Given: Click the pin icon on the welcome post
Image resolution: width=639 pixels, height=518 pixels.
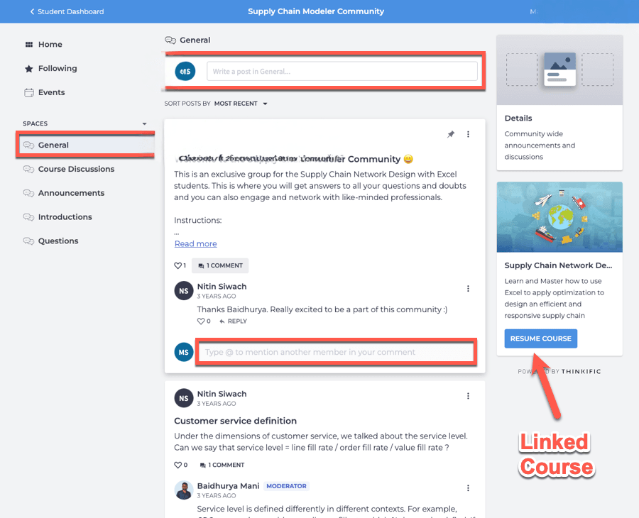Looking at the screenshot, I should tap(451, 134).
